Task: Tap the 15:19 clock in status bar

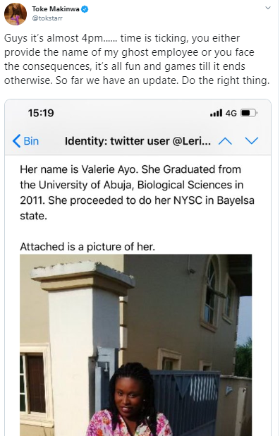Action: 41,113
